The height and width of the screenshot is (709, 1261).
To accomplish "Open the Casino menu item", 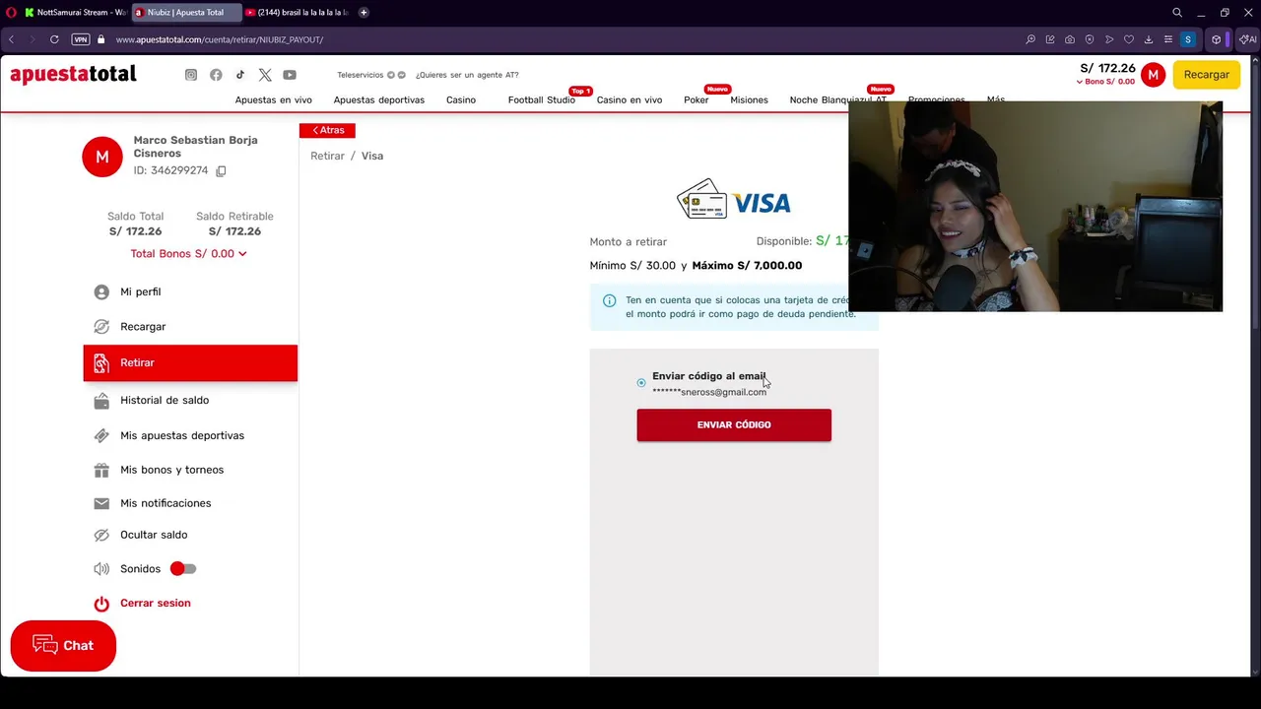I will tap(461, 100).
